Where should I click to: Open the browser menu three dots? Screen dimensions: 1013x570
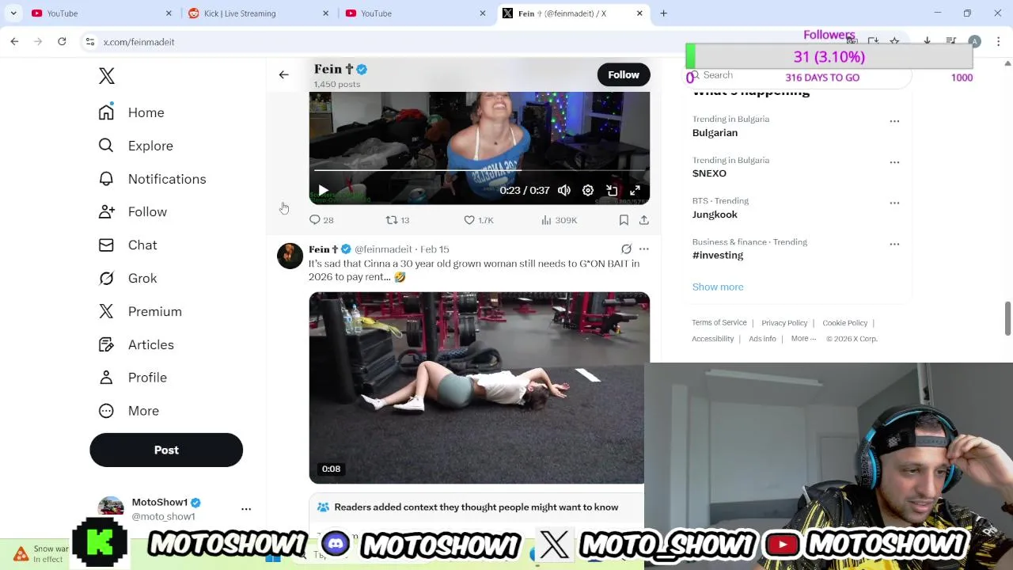tap(998, 41)
